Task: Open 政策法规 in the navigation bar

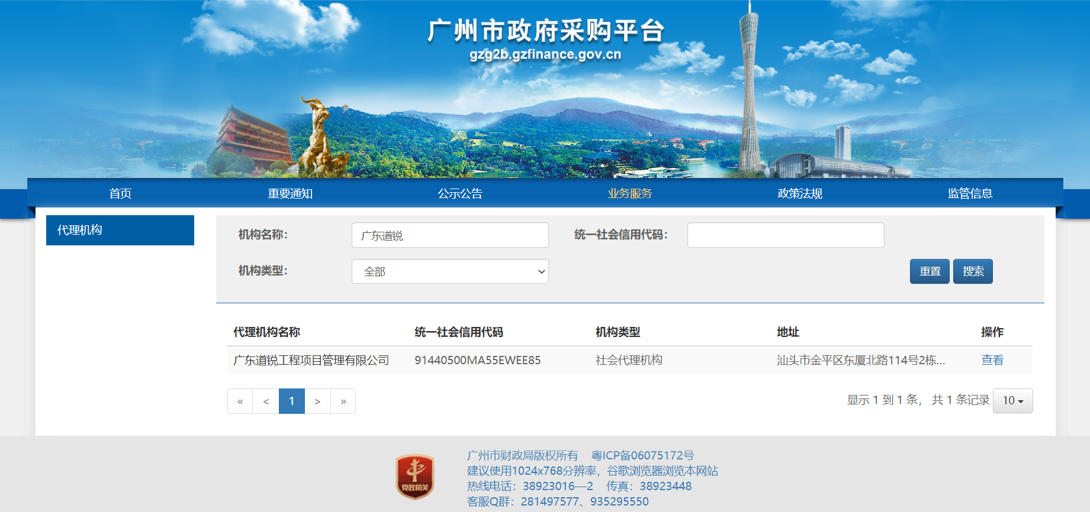Action: click(x=800, y=193)
